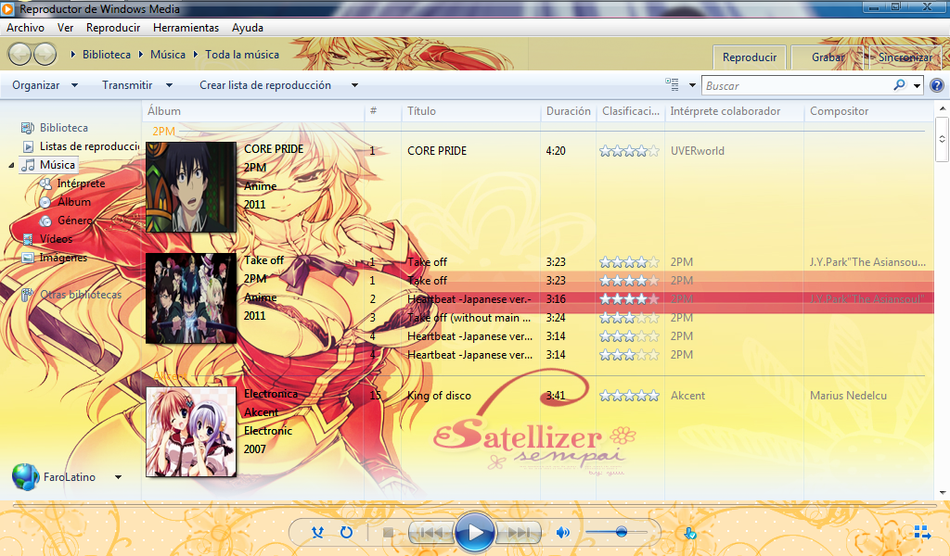Open the Ayuda menu
The height and width of the screenshot is (556, 950).
click(x=247, y=28)
